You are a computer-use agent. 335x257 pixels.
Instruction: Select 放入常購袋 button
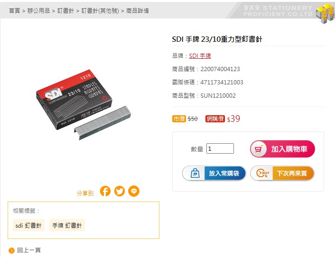tap(214, 173)
